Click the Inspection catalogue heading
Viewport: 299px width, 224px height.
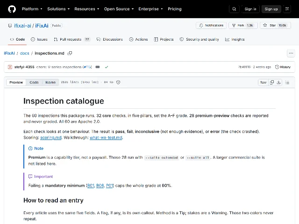click(64, 101)
